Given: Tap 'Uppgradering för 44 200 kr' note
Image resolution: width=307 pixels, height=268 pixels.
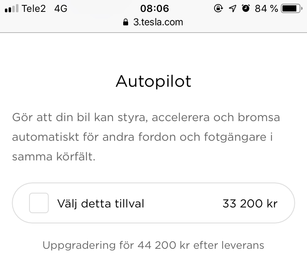Looking at the screenshot, I should coord(116,245).
